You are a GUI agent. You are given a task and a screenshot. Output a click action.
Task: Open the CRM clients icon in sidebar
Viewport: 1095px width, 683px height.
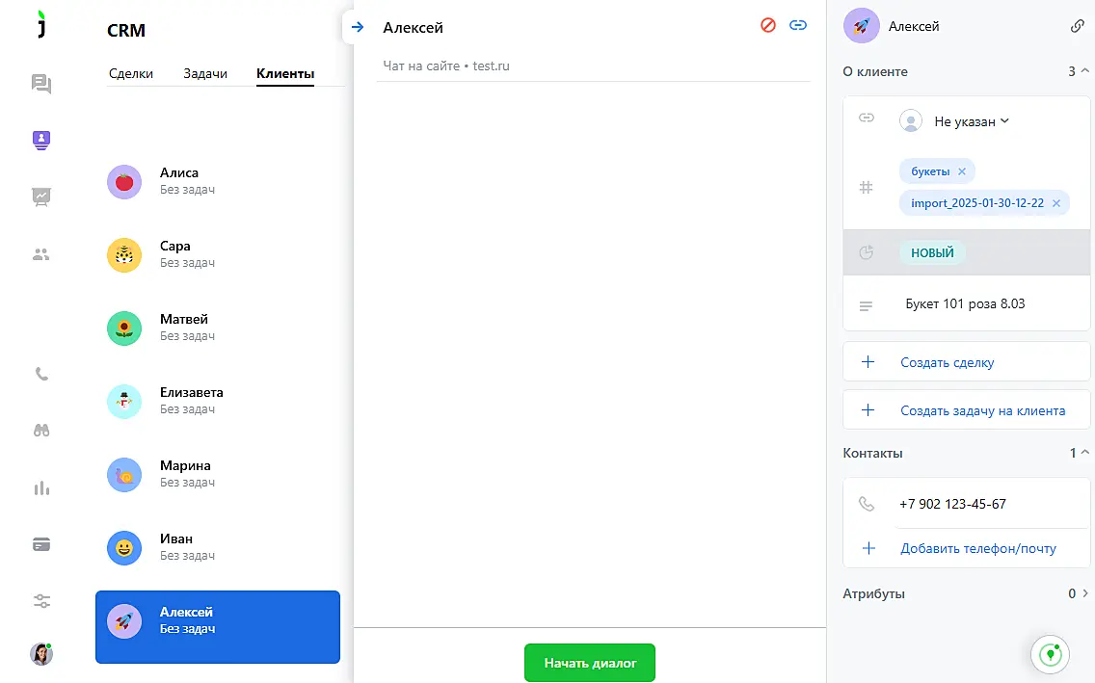tap(41, 141)
